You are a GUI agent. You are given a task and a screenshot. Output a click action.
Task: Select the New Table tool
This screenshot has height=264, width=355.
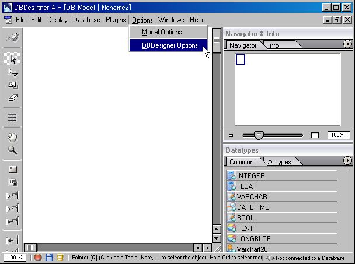[x=13, y=182]
